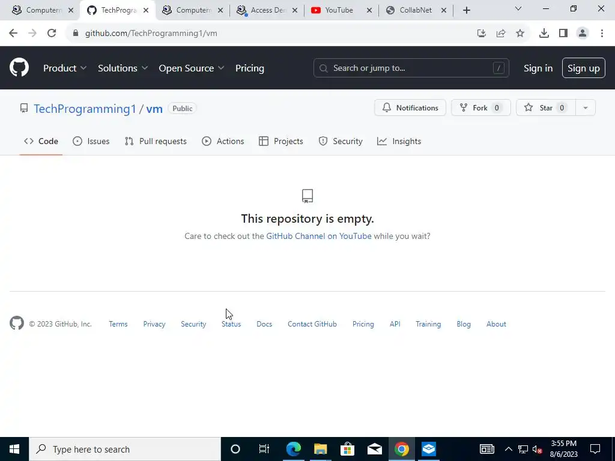The width and height of the screenshot is (615, 461).
Task: Open the GitHub Channel on YouTube link
Action: tap(318, 236)
